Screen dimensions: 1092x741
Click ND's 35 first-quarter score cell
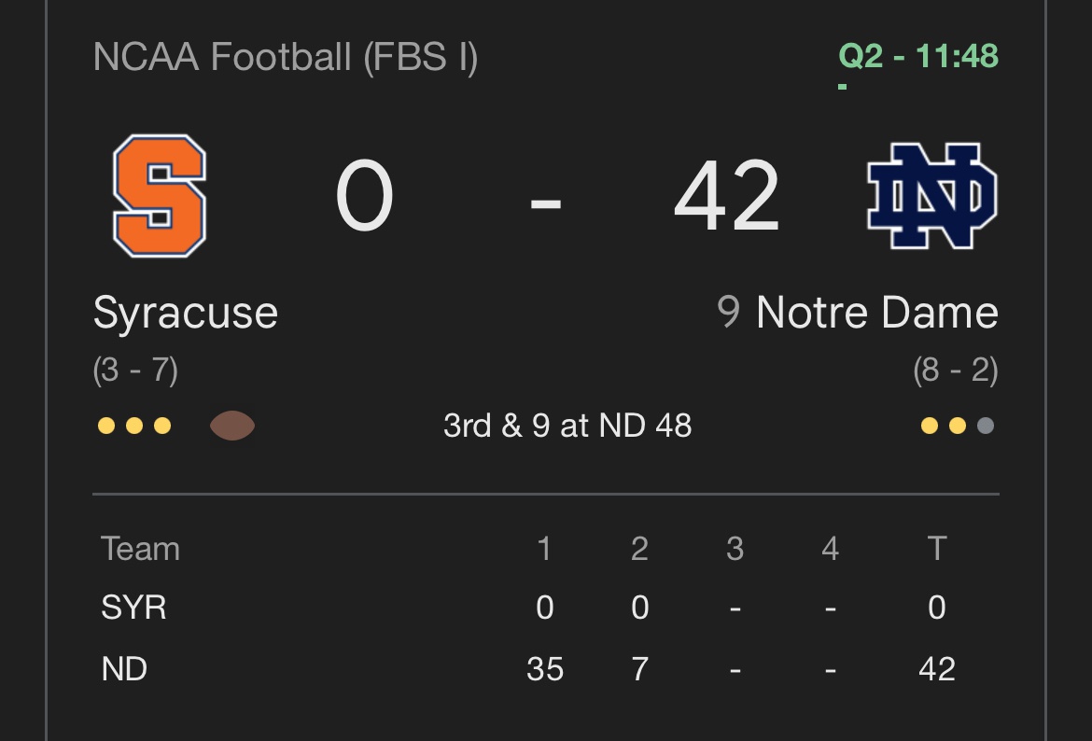point(545,669)
